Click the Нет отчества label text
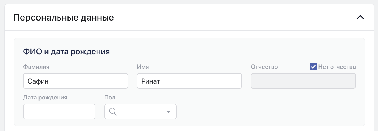Screen dimensions: 378x131 click(x=337, y=67)
